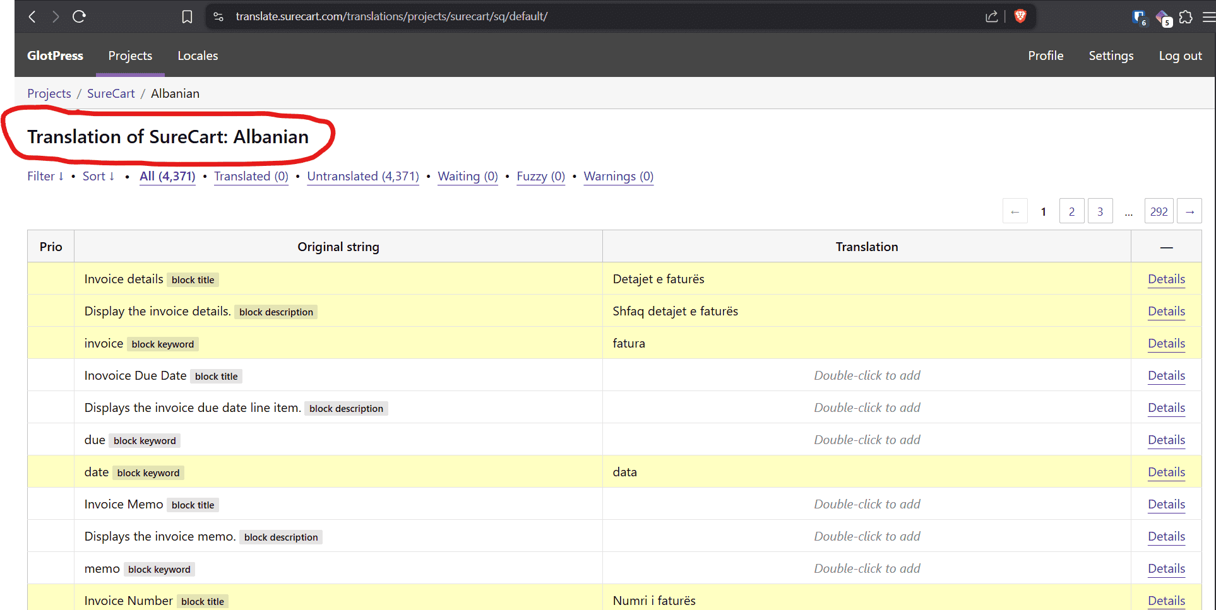Jump to page 292
1216x610 pixels.
[1159, 211]
